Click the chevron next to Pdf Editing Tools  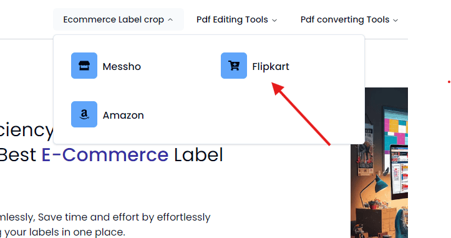[x=274, y=20]
